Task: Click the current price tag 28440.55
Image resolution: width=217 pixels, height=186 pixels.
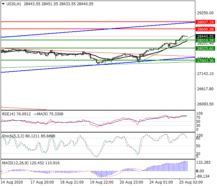Action: tap(205, 36)
